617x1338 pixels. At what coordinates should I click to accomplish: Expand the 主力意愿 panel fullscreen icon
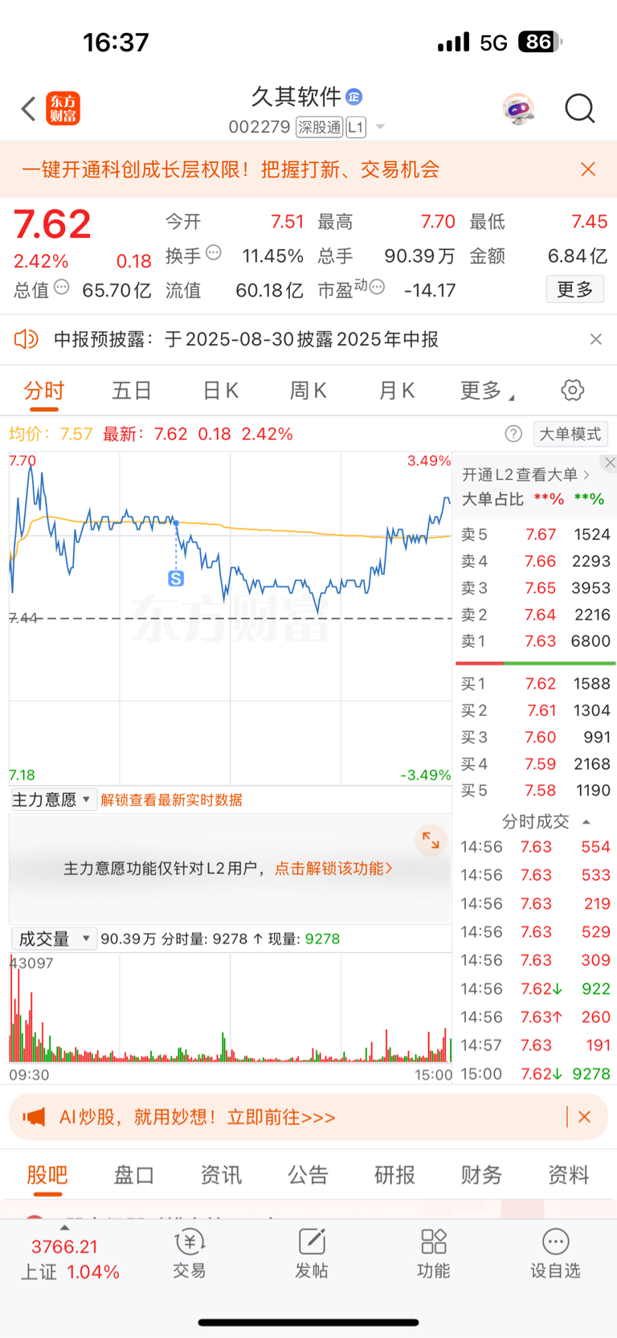pyautogui.click(x=431, y=841)
